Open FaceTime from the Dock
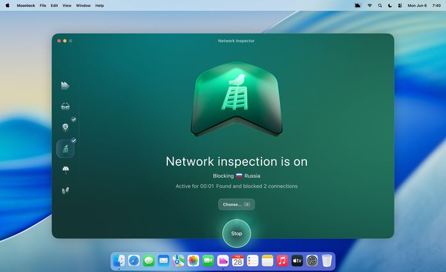The image size is (446, 272). pyautogui.click(x=208, y=260)
